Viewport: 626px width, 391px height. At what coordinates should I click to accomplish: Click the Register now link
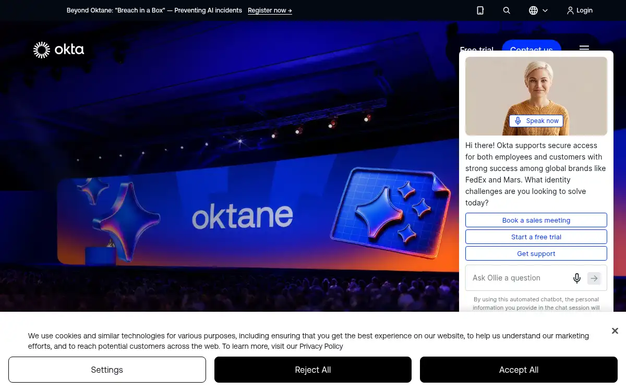(x=270, y=10)
